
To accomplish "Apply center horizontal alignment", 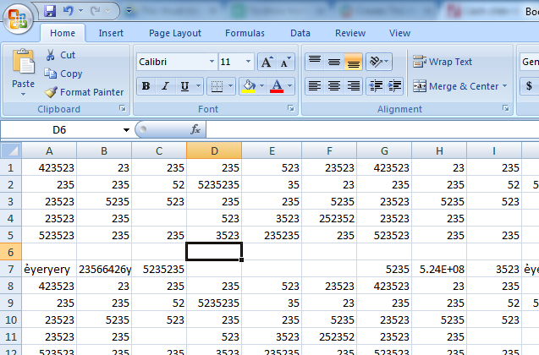I will 334,86.
